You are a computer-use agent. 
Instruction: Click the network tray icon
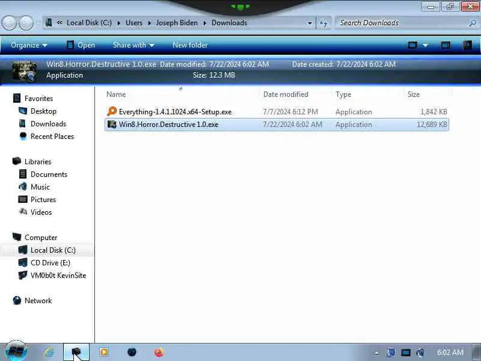(x=405, y=353)
